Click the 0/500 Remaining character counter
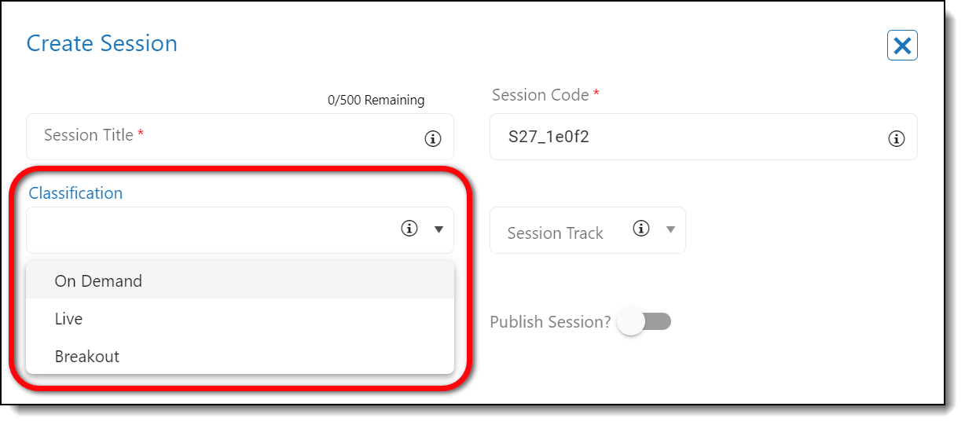 376,101
